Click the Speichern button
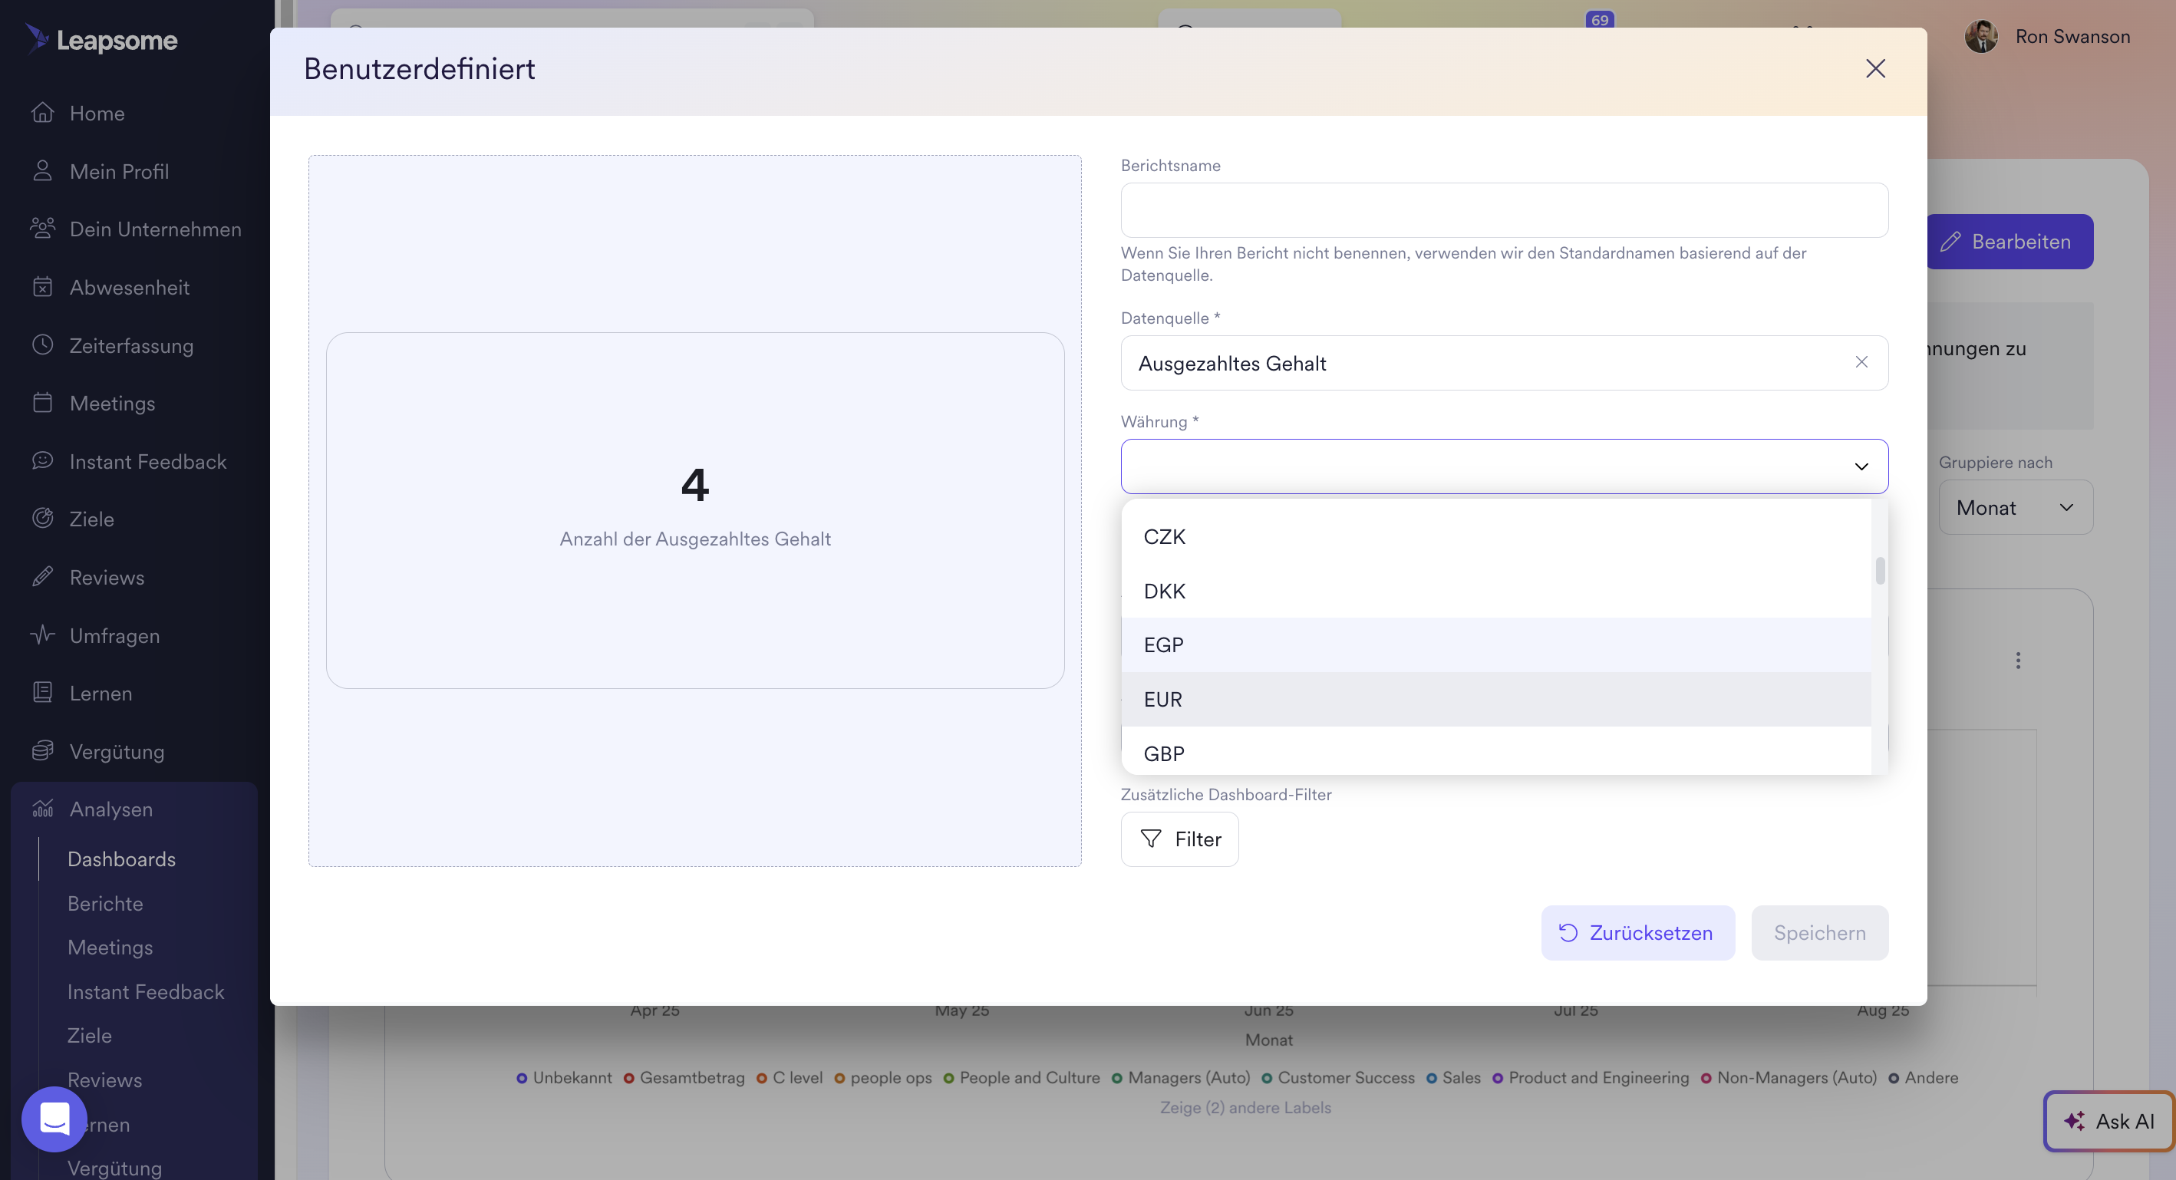Screen dimensions: 2176x1180 [1819, 932]
